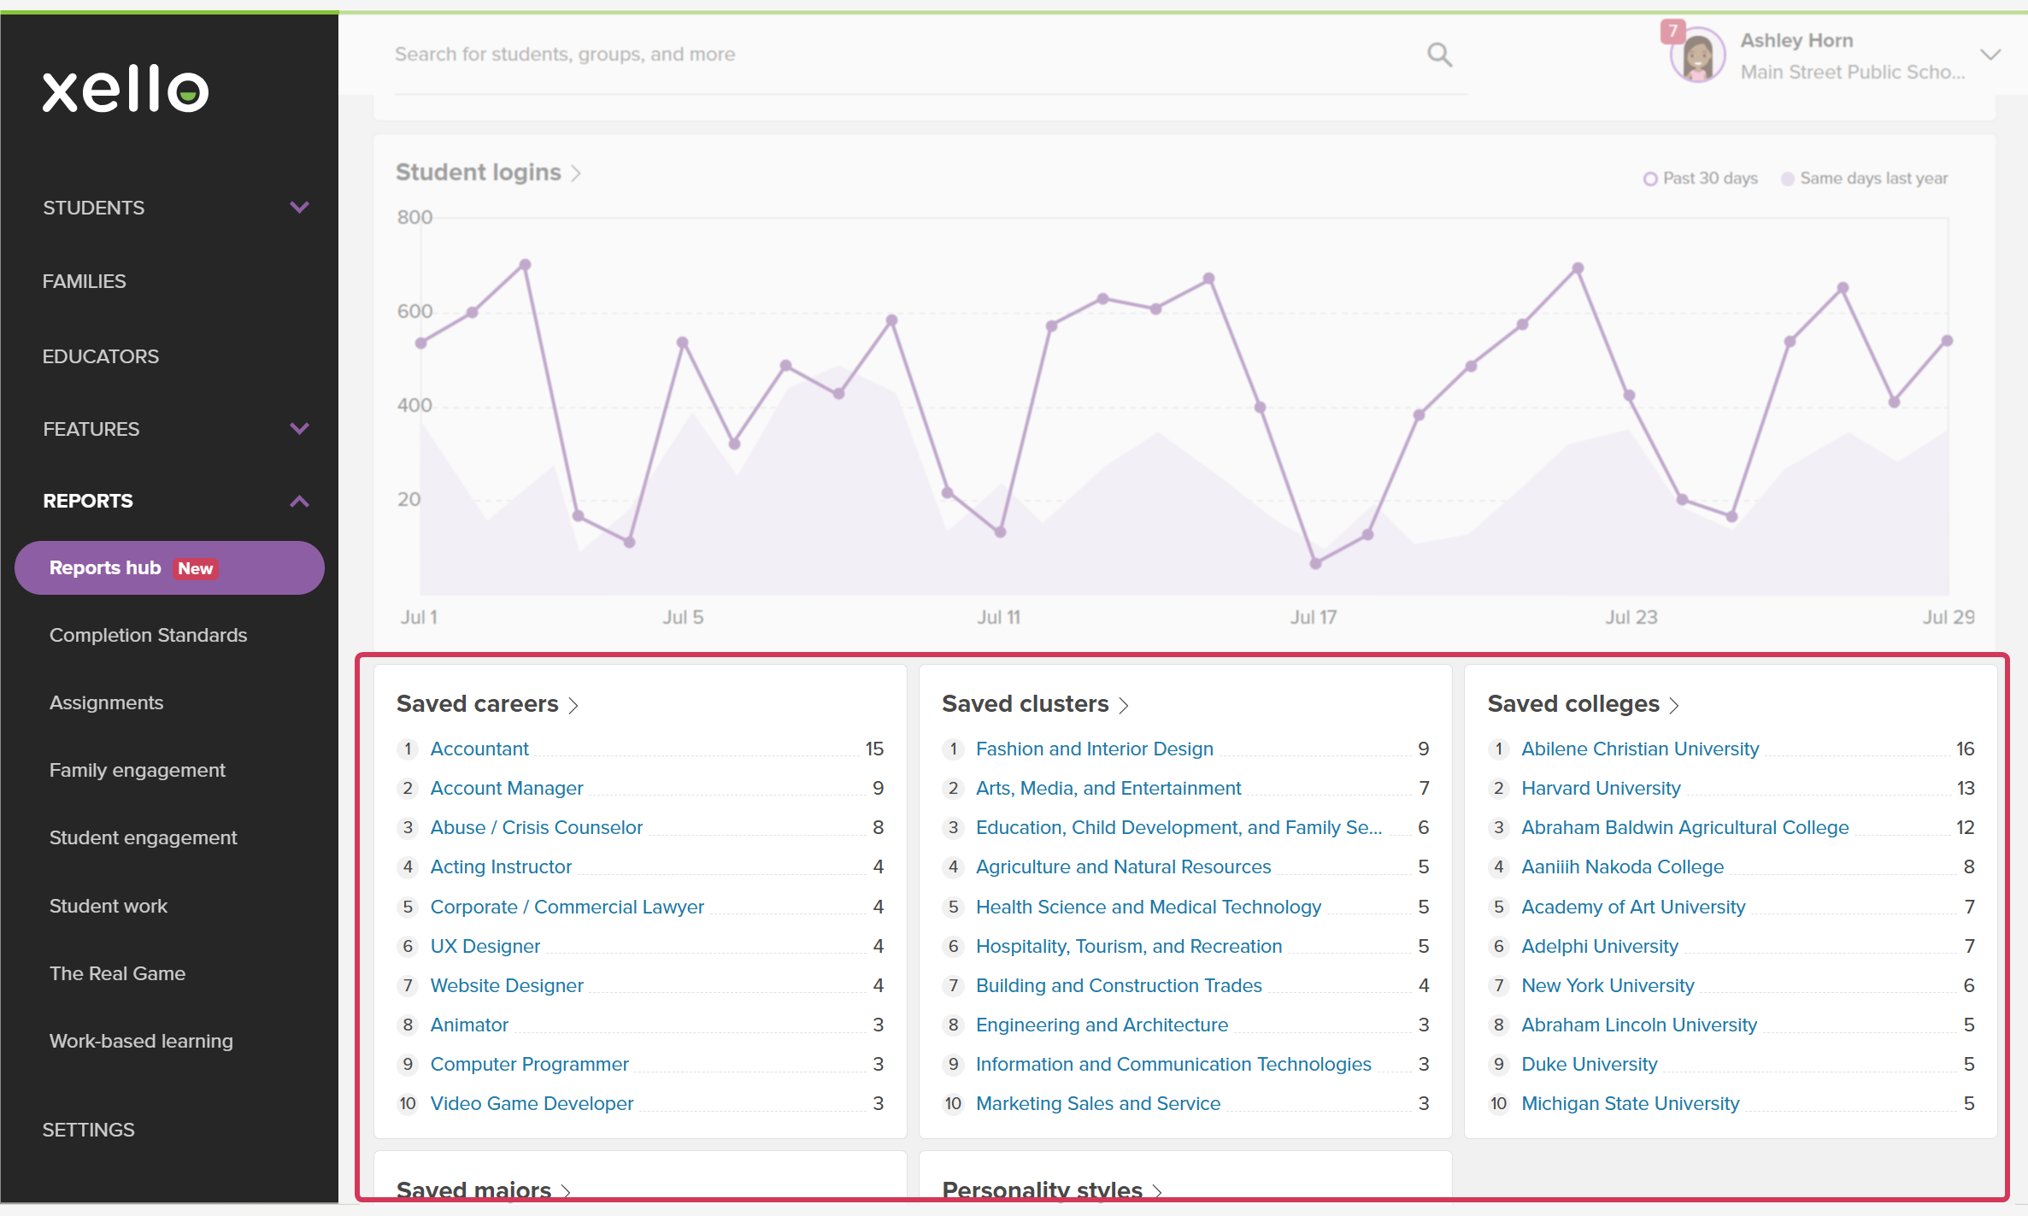Open the account dropdown chevron
This screenshot has width=2028, height=1216.
coord(1990,55)
